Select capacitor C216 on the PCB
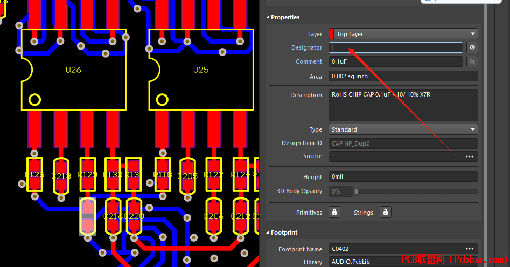 113,216
